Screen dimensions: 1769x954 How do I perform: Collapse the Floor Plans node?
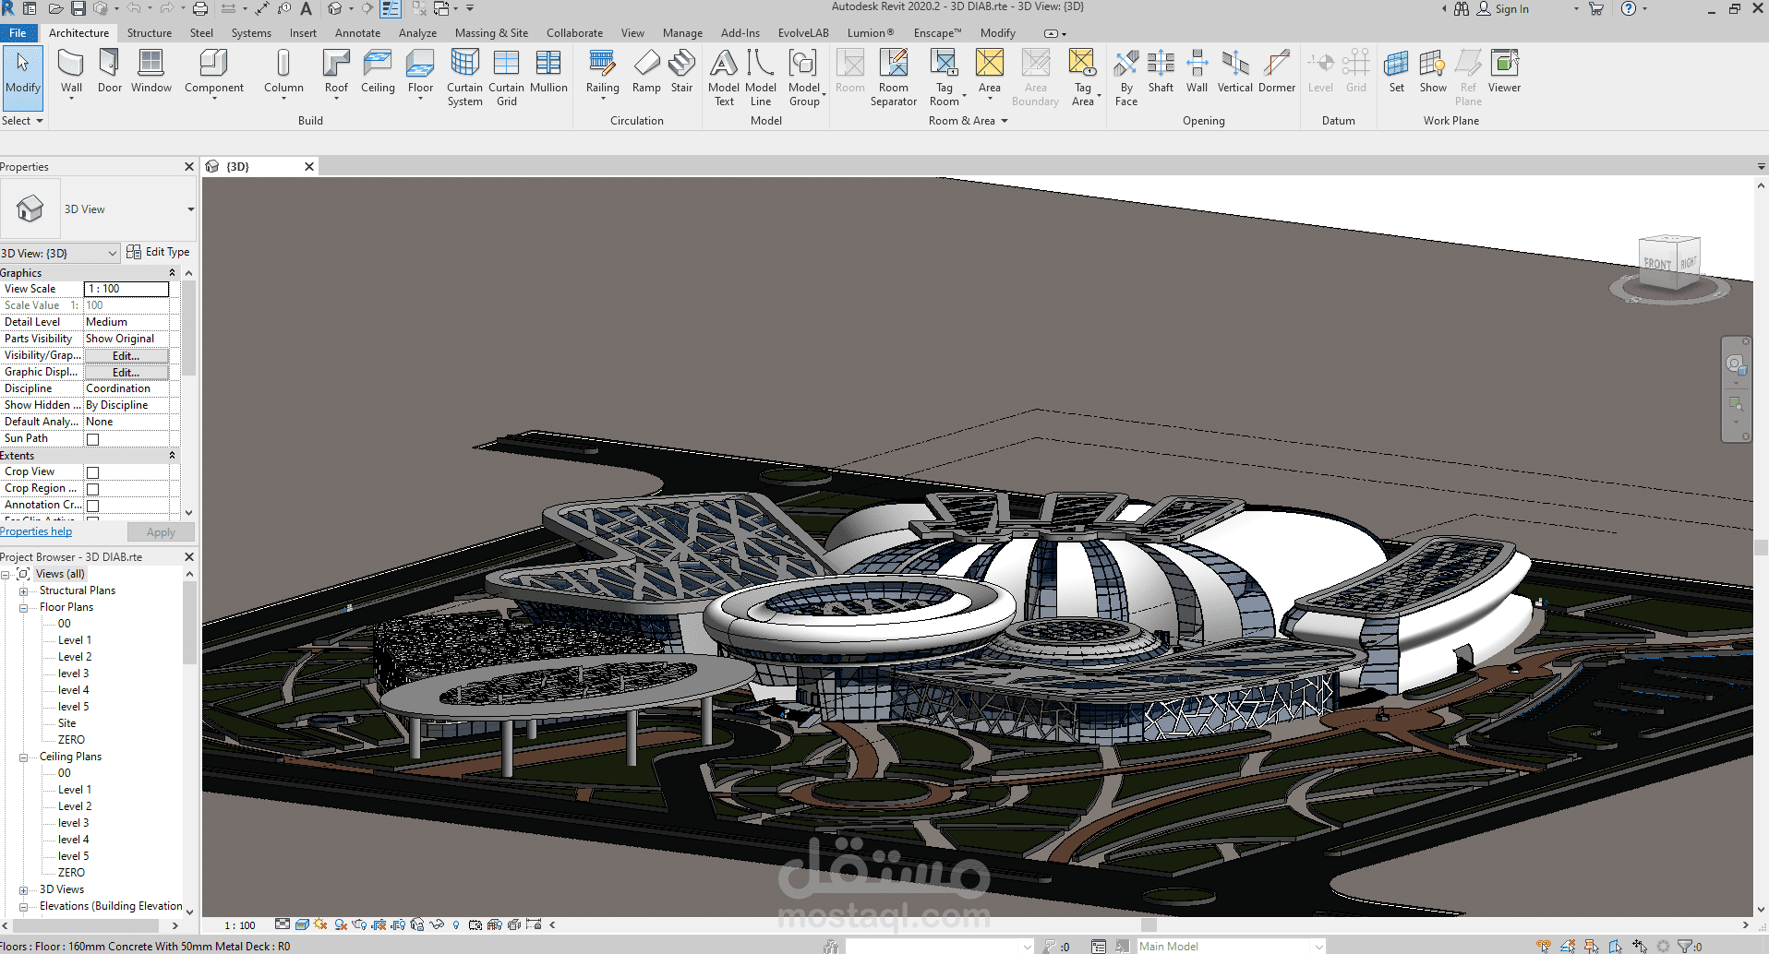pos(23,608)
